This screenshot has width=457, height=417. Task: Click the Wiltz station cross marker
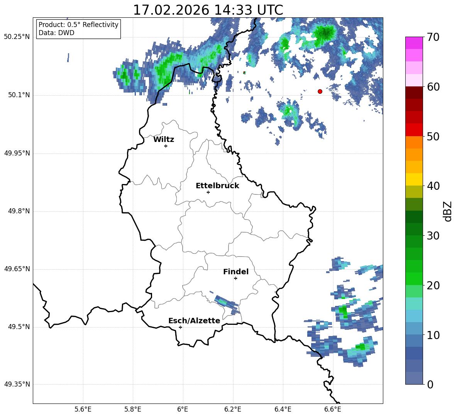[x=166, y=146]
